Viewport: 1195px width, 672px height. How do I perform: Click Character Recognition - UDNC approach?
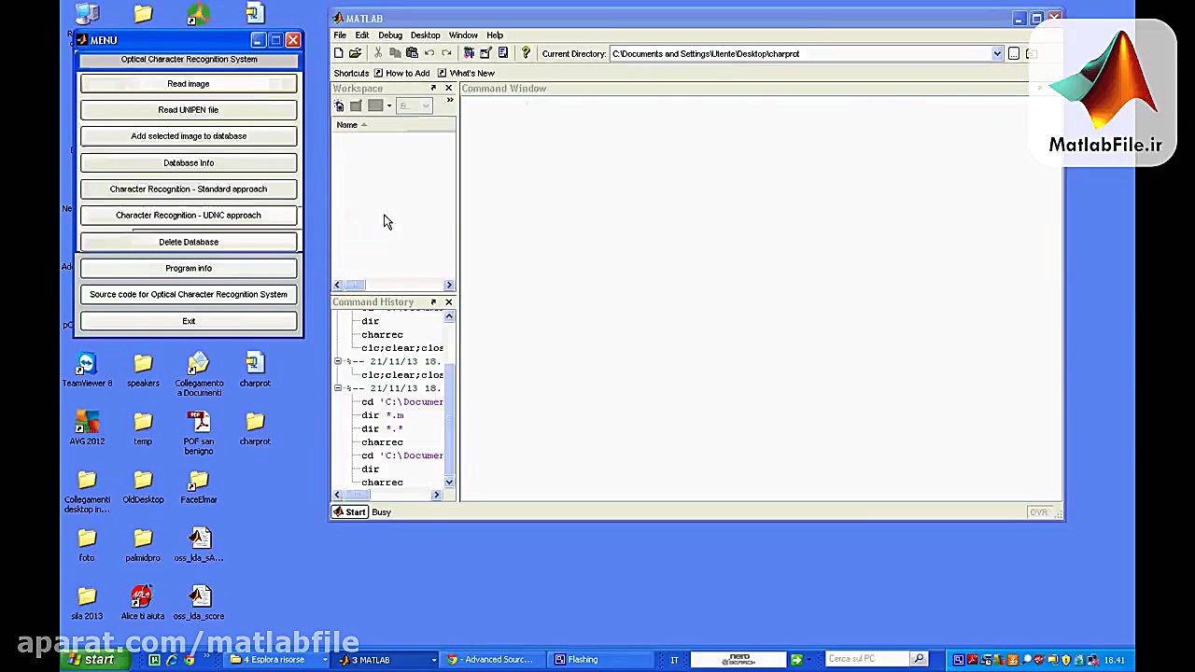coord(189,216)
